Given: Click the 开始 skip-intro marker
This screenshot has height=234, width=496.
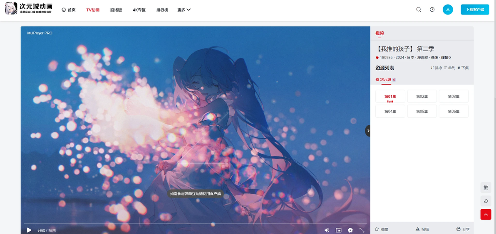Looking at the screenshot, I should click(41, 230).
